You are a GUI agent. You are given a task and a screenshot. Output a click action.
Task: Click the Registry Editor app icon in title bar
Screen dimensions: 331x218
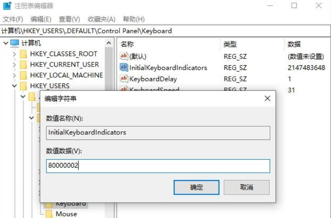(x=7, y=6)
